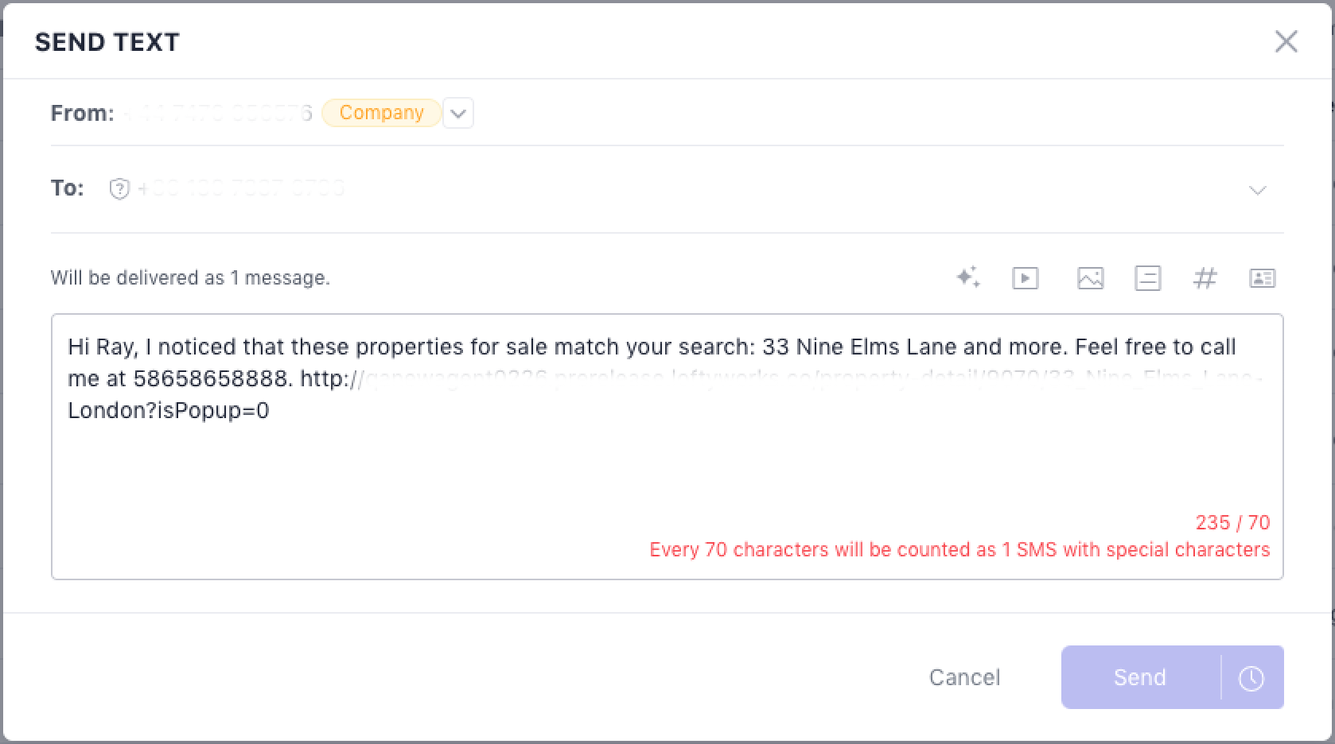Open the AI sparkle writing assistant

pyautogui.click(x=968, y=277)
